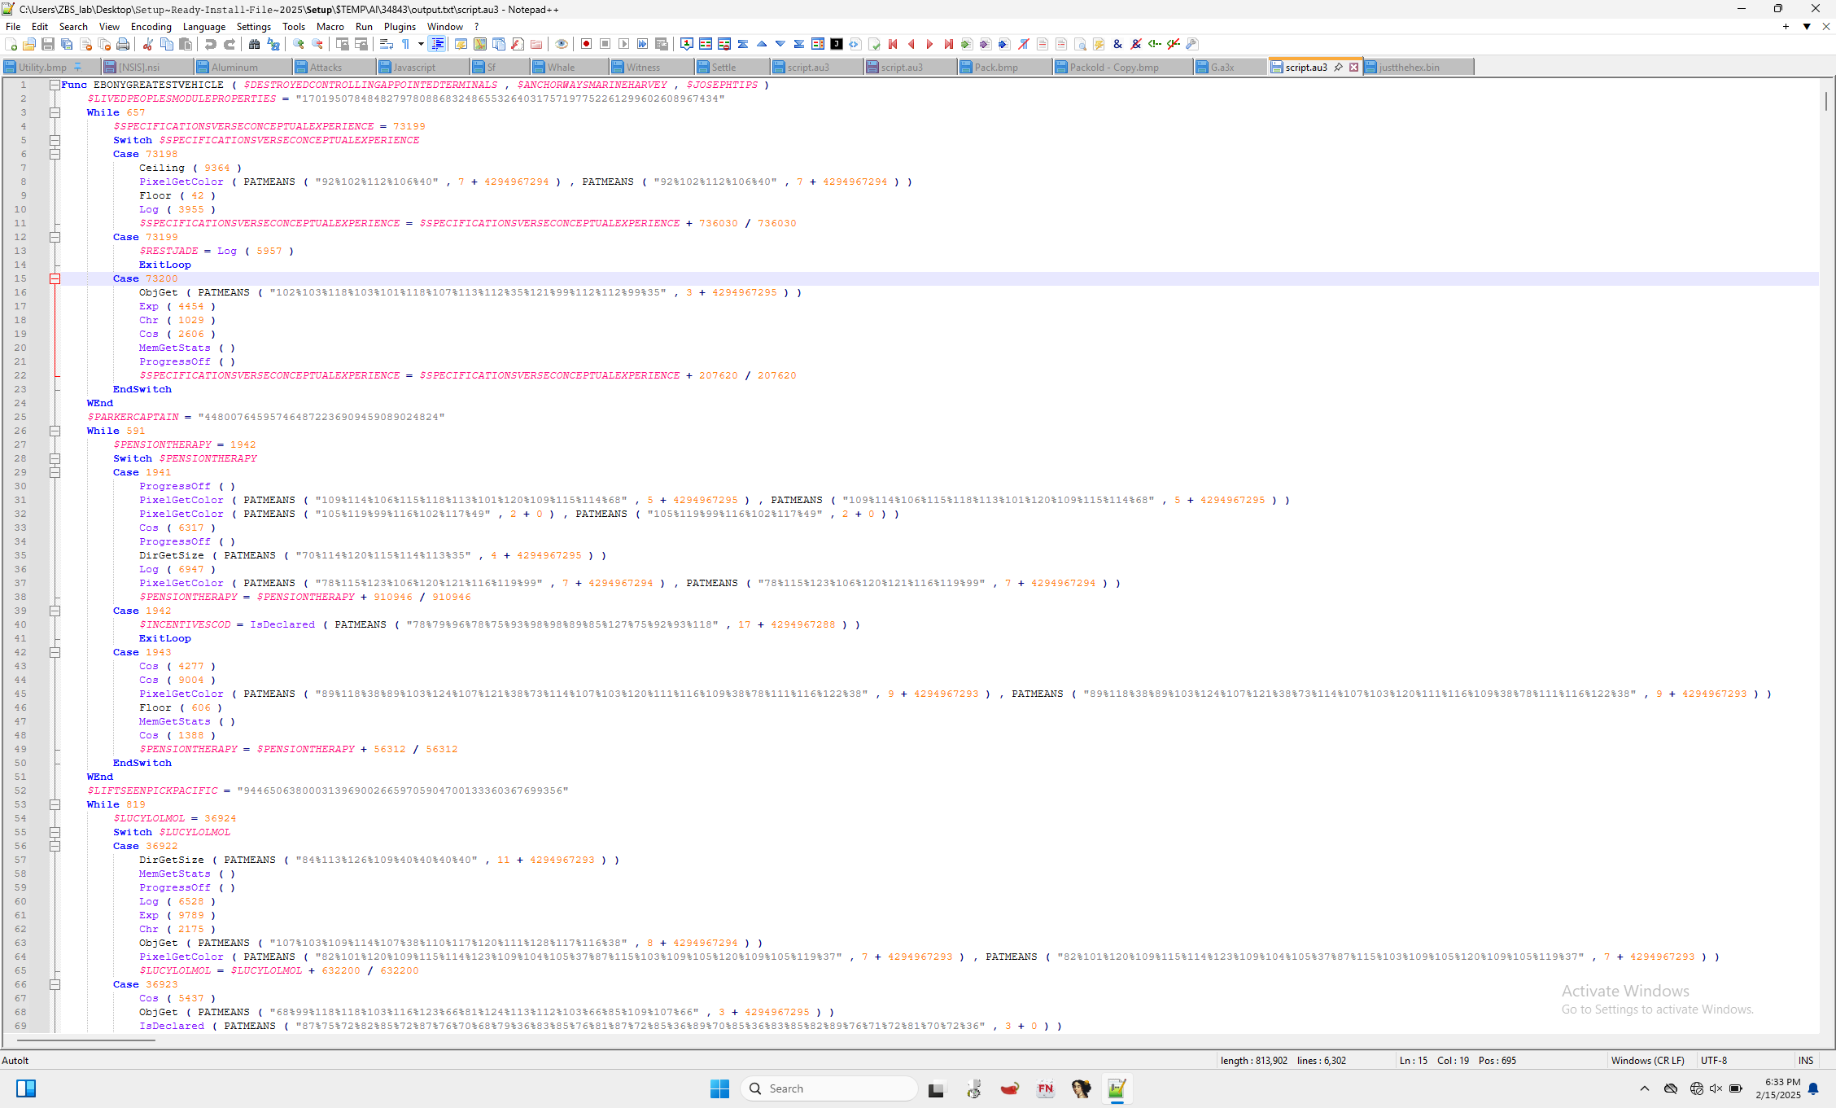This screenshot has width=1836, height=1108.
Task: Click the Cut scissors icon
Action: pyautogui.click(x=148, y=44)
